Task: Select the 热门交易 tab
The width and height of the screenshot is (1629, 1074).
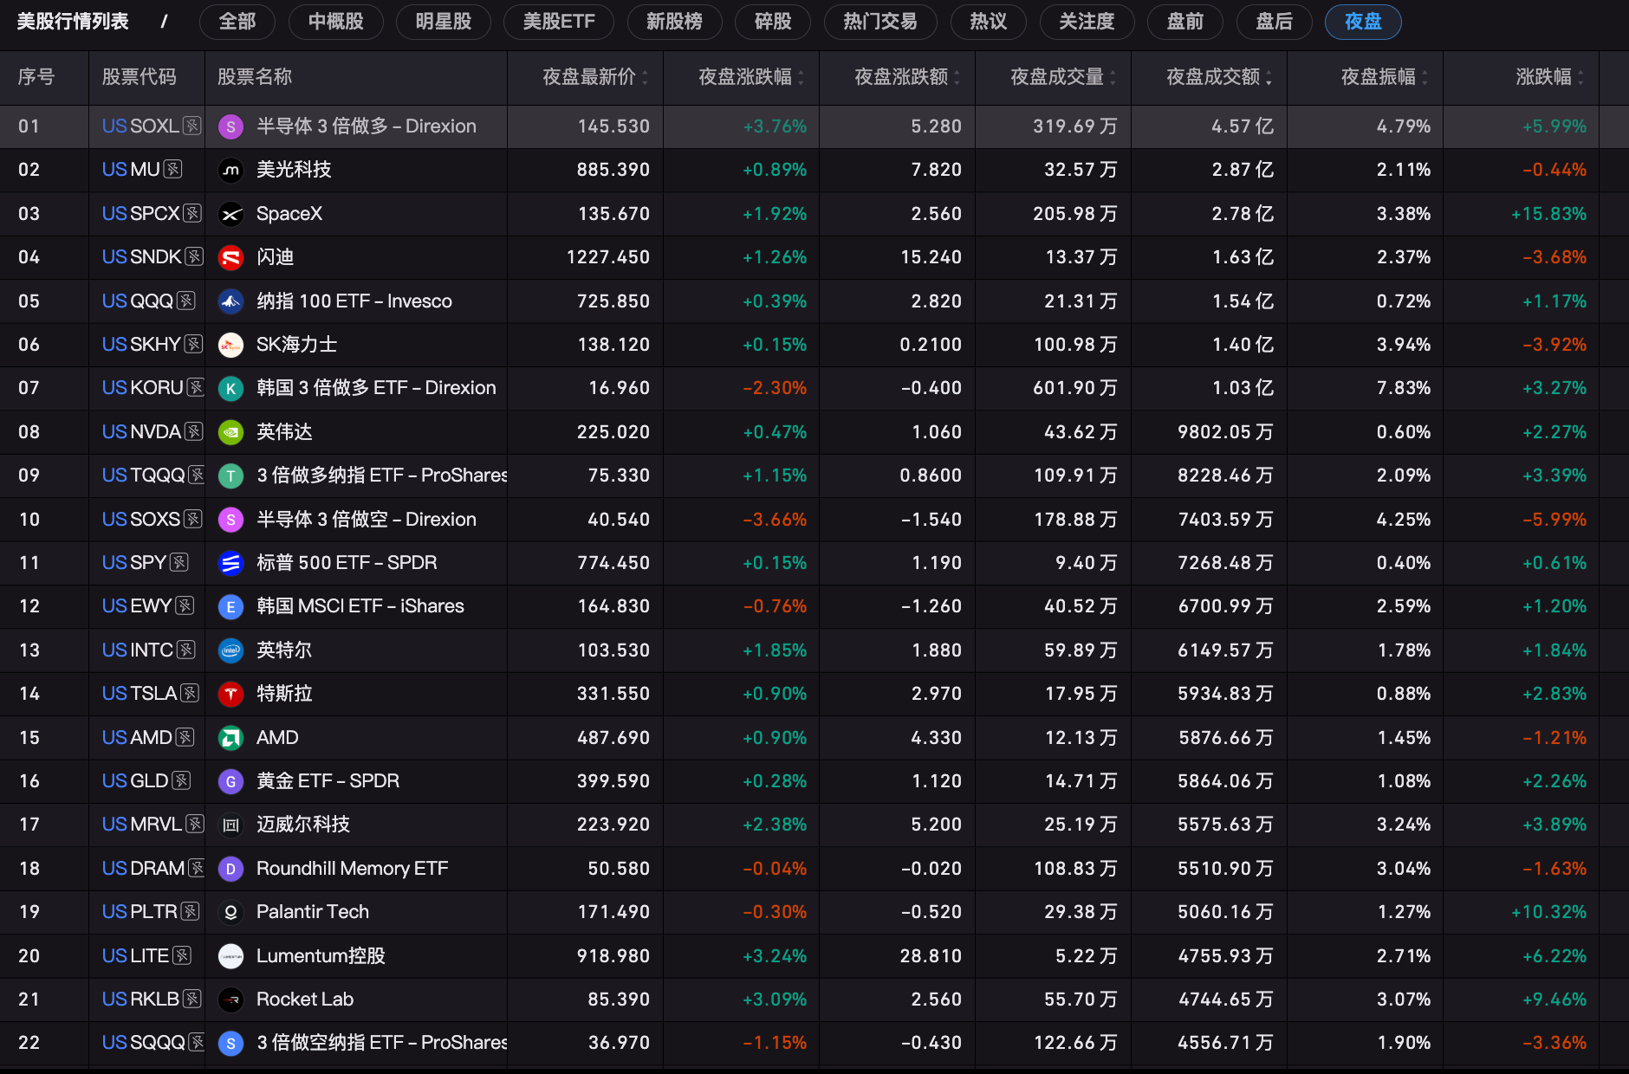Action: click(x=879, y=22)
